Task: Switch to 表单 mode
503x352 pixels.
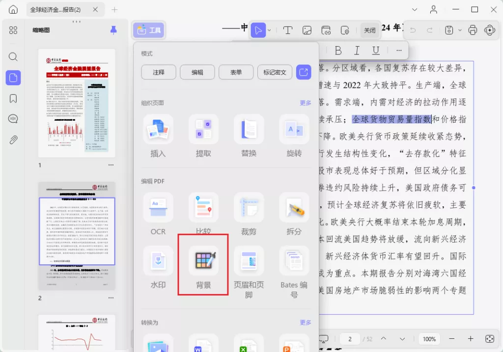Action: point(236,72)
